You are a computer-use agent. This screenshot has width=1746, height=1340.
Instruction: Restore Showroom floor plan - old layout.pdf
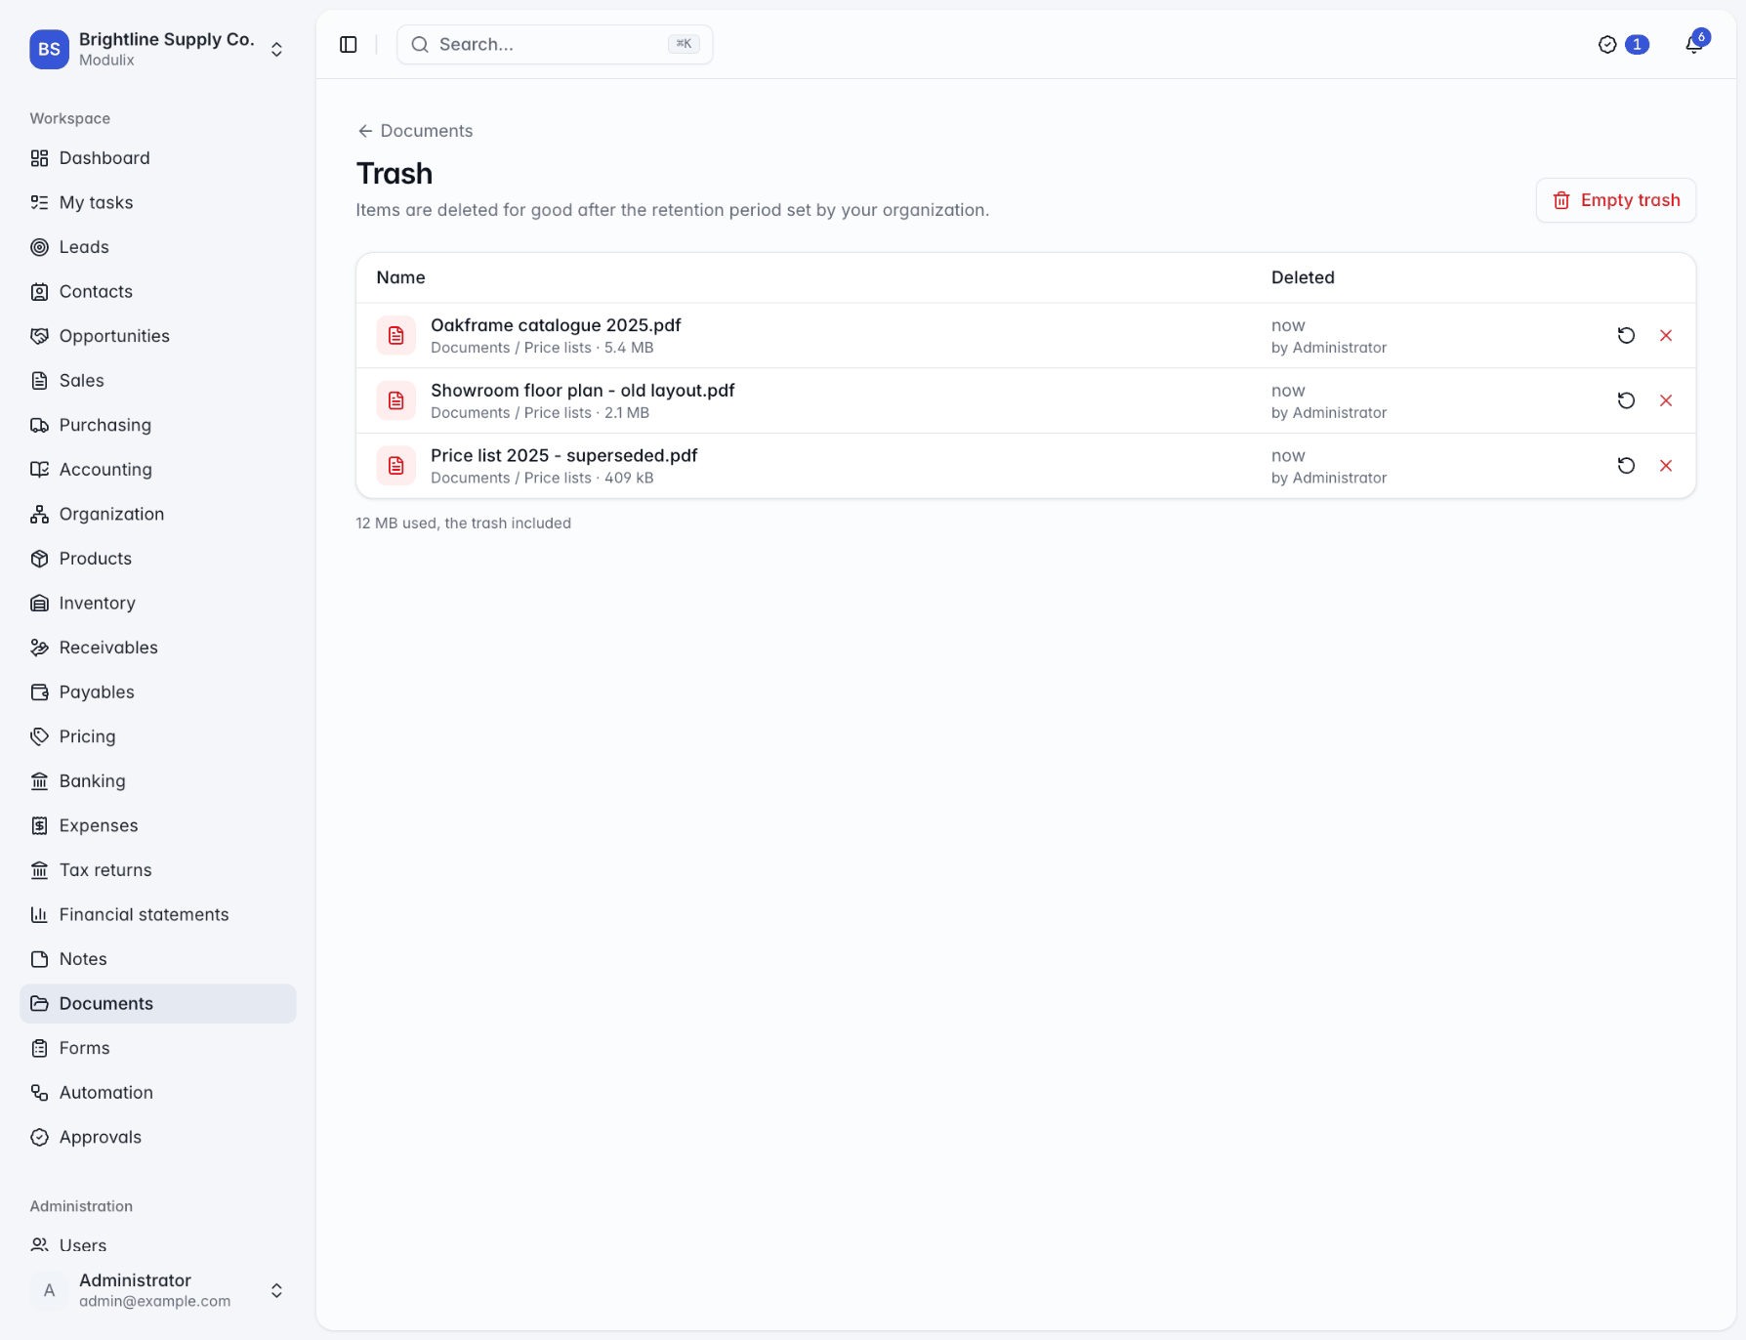1626,400
